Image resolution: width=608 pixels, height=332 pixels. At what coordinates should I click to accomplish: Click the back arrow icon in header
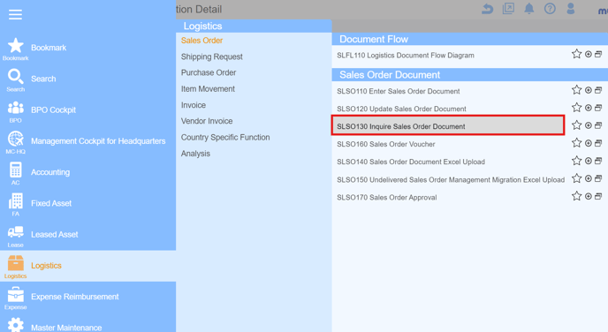point(488,9)
